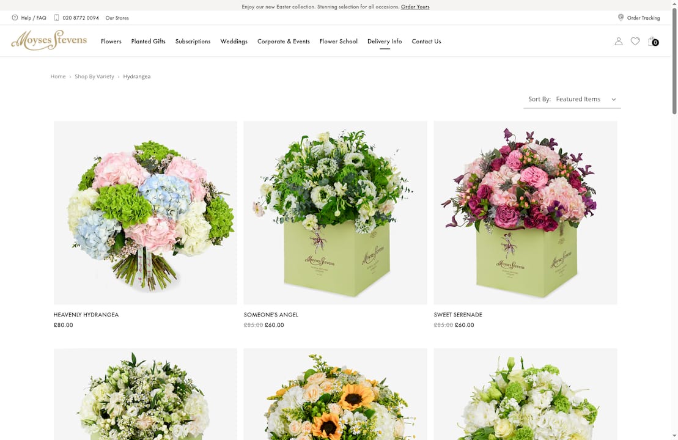678x440 pixels.
Task: Open the Someone's Angel product name
Action: [271, 314]
